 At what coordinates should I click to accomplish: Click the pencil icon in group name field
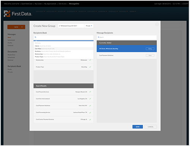(x=60, y=26)
